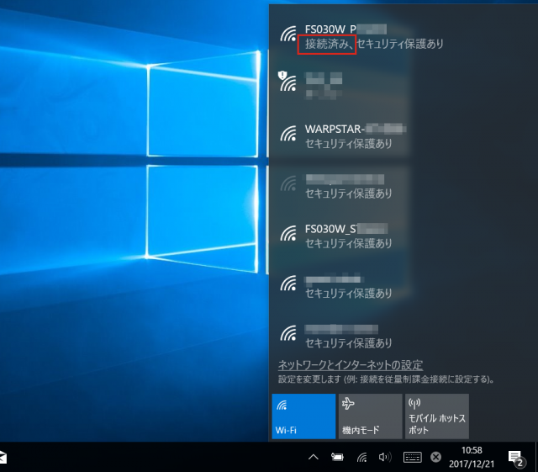The height and width of the screenshot is (472, 538).
Task: Enable airplane mode (機内モード) tile
Action: tap(368, 416)
